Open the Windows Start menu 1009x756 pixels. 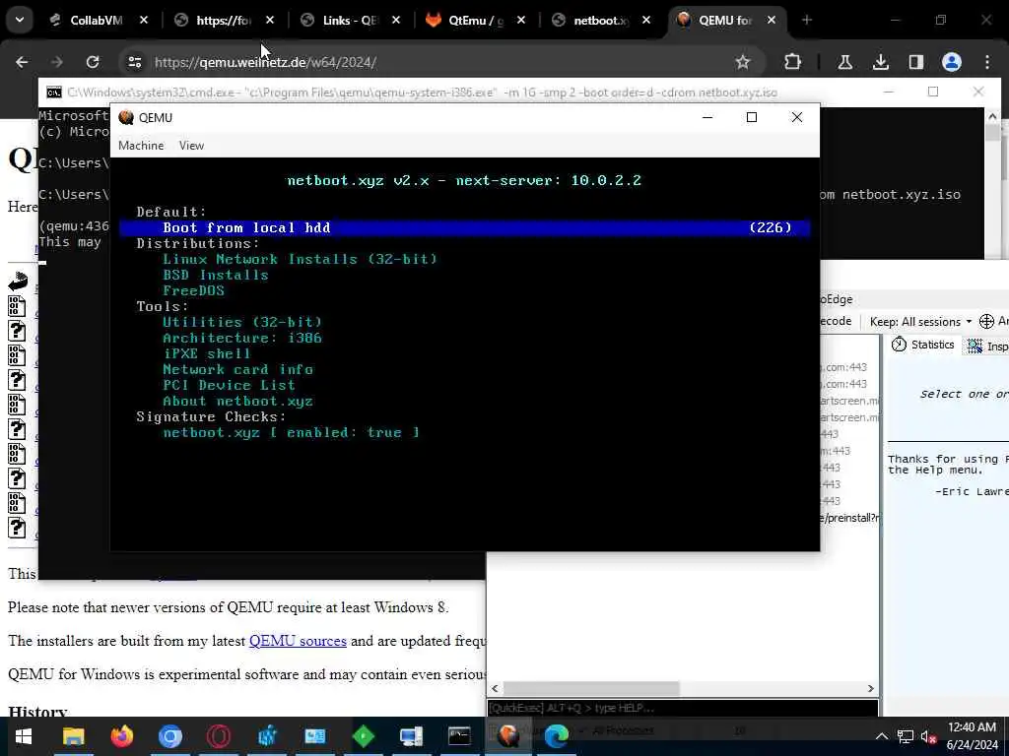pos(24,736)
